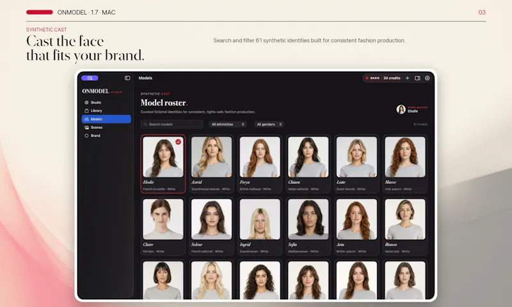
Task: Select the Lotte model portrait
Action: pyautogui.click(x=356, y=157)
